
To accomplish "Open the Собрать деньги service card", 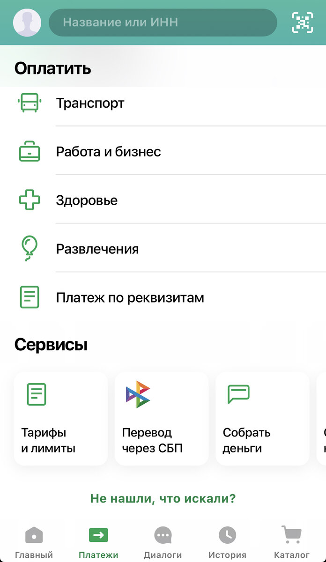I will point(262,419).
